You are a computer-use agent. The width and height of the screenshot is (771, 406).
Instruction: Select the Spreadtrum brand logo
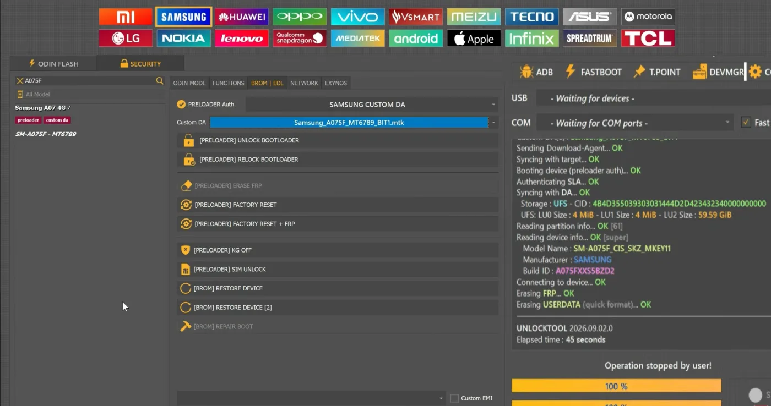590,38
